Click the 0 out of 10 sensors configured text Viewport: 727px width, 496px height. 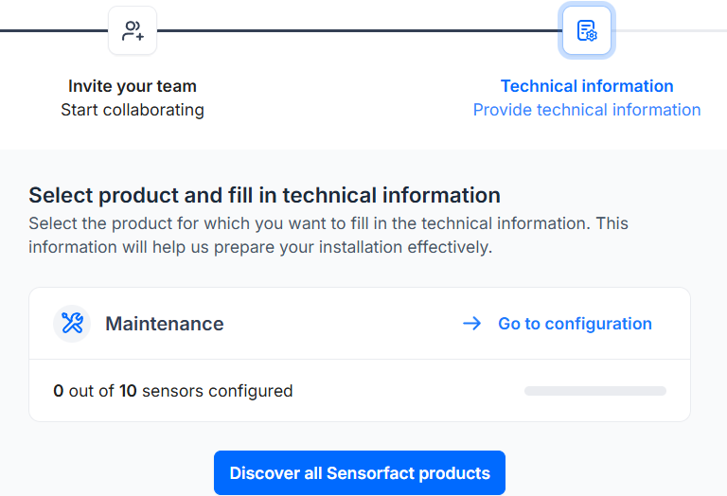click(x=173, y=391)
